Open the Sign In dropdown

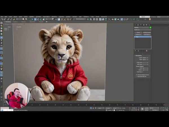[x=145, y=17]
